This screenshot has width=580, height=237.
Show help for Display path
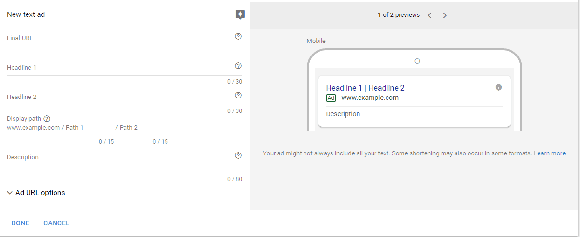[47, 119]
